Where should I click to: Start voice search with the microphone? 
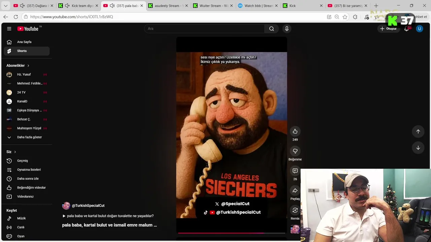[287, 29]
